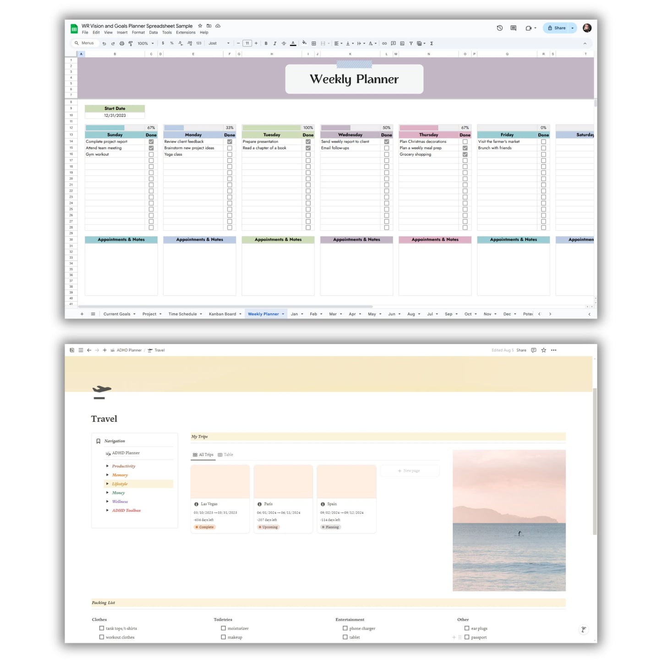Image resolution: width=662 pixels, height=662 pixels.
Task: Click the Bold formatting icon in Sheets toolbar
Action: coord(266,44)
